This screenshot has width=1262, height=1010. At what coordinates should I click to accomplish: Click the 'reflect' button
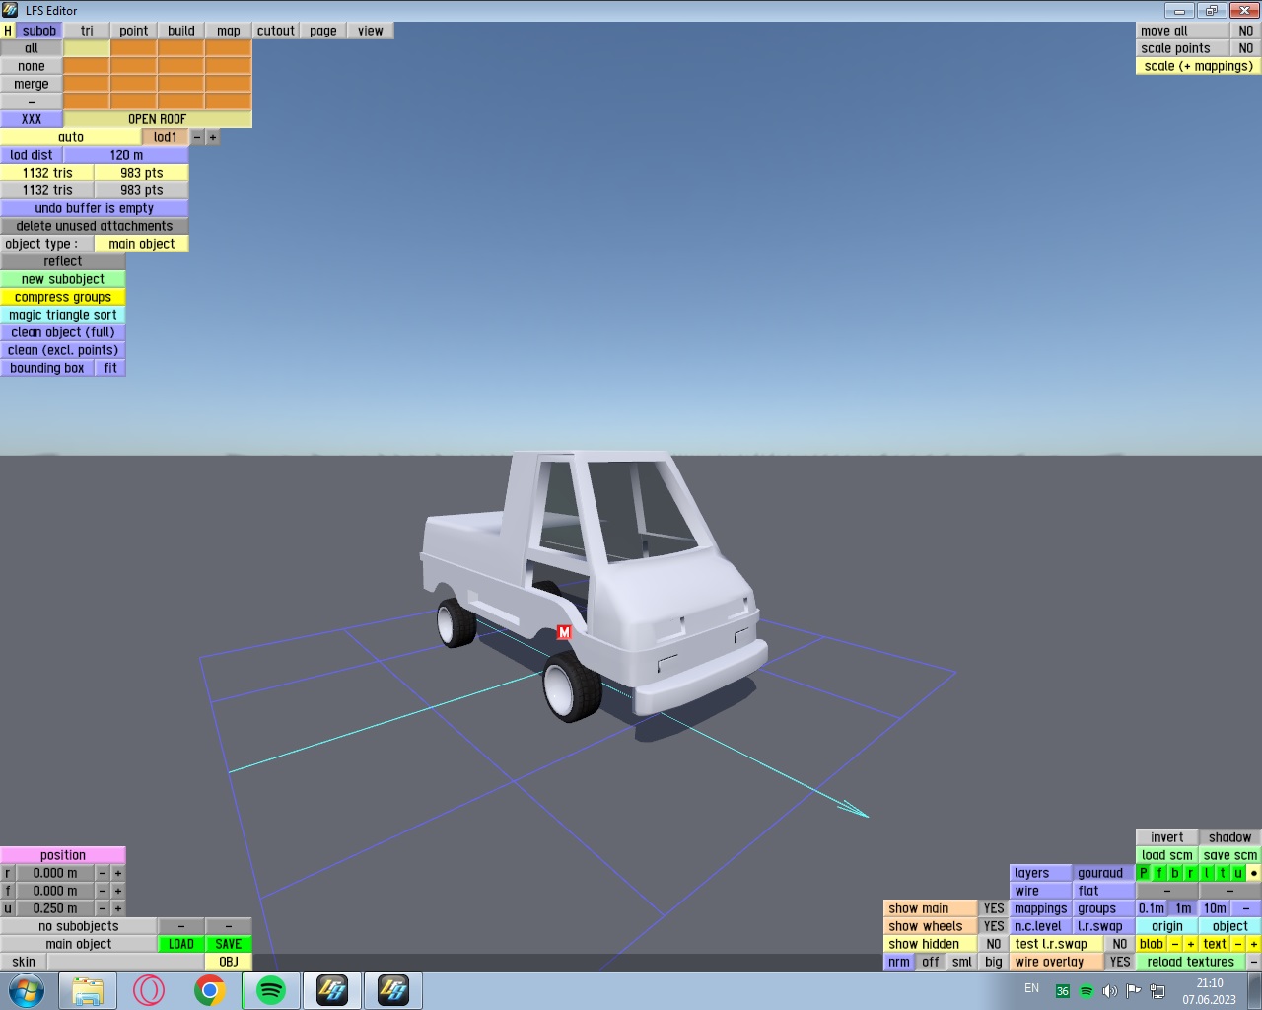[63, 261]
